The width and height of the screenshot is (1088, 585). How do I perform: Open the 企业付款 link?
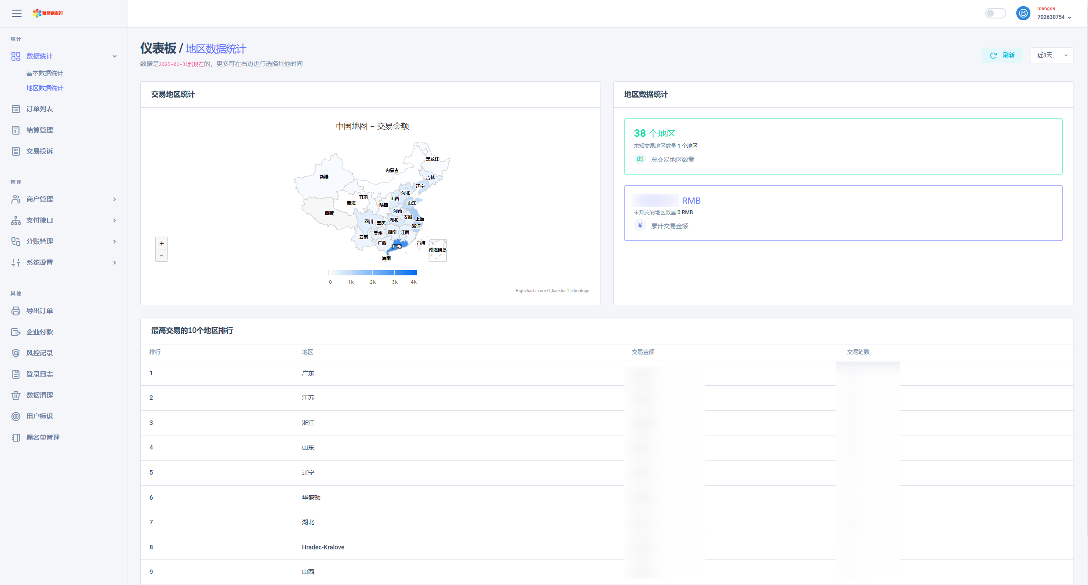click(40, 332)
